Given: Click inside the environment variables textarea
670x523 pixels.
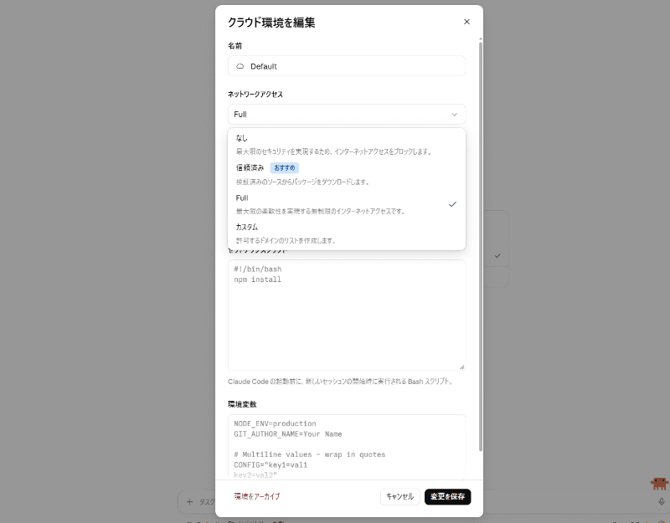Looking at the screenshot, I should (x=347, y=447).
